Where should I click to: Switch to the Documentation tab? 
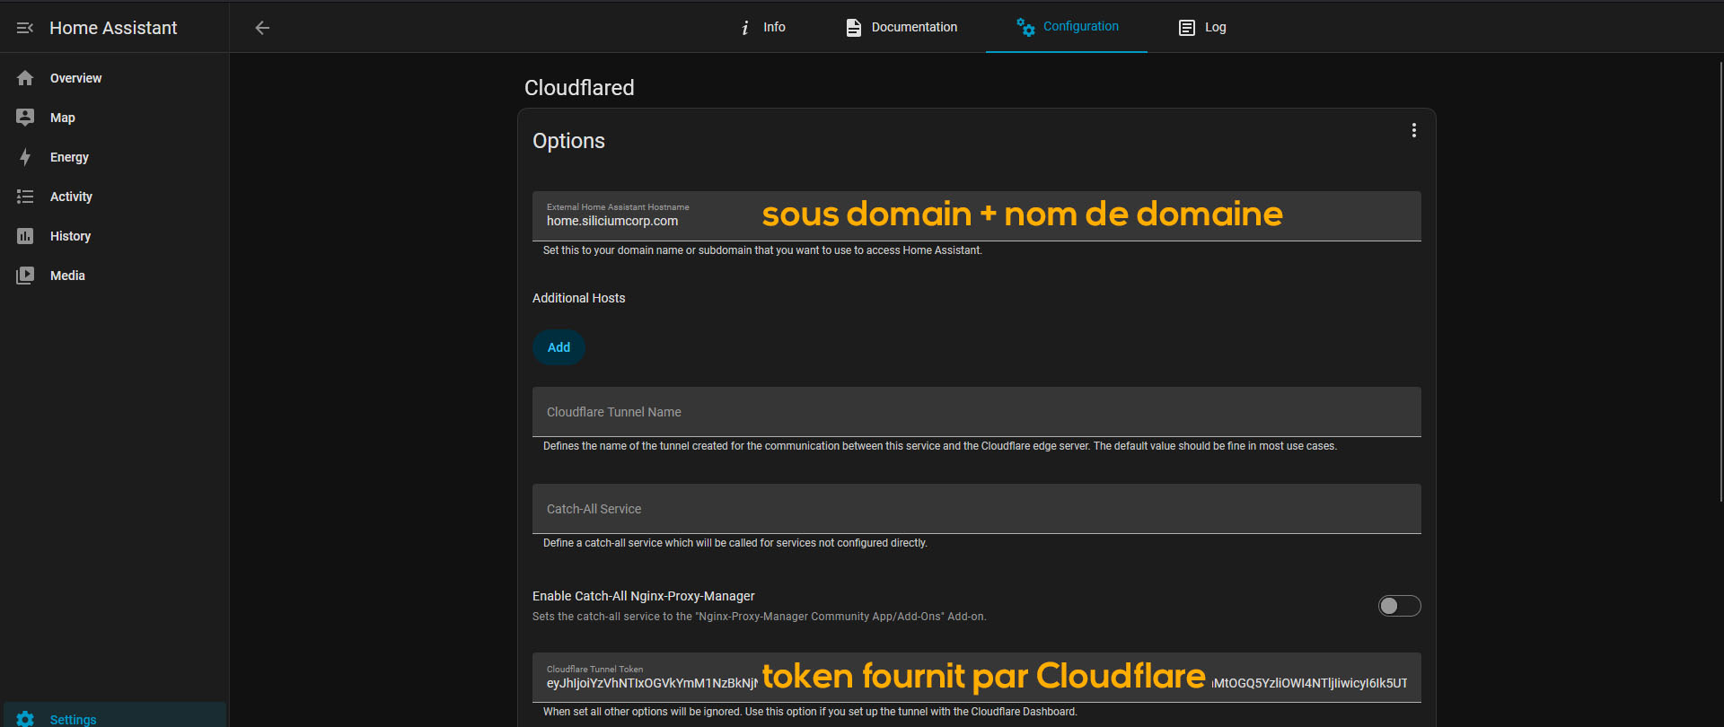coord(902,27)
